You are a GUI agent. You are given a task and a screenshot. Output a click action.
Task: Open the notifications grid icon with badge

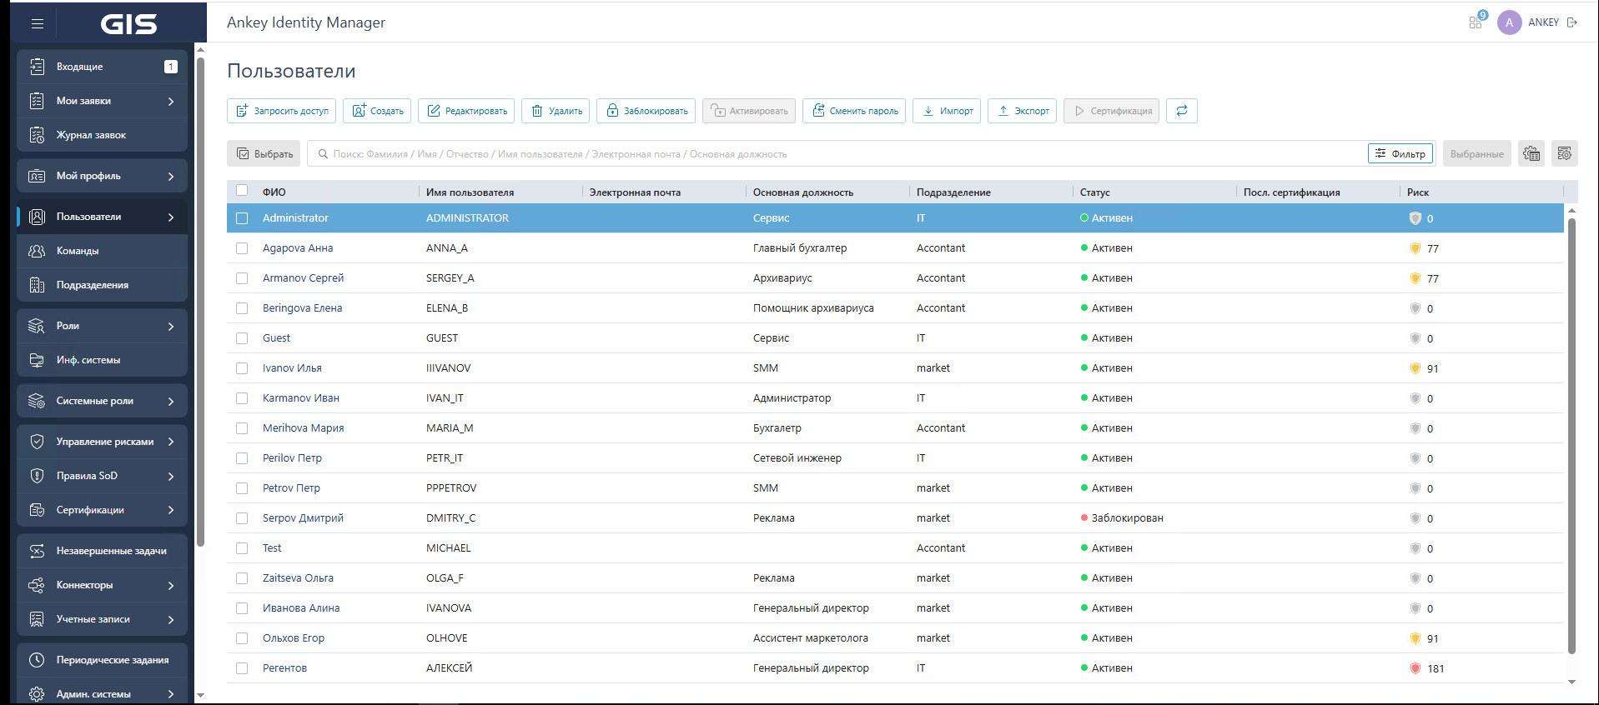(1476, 22)
